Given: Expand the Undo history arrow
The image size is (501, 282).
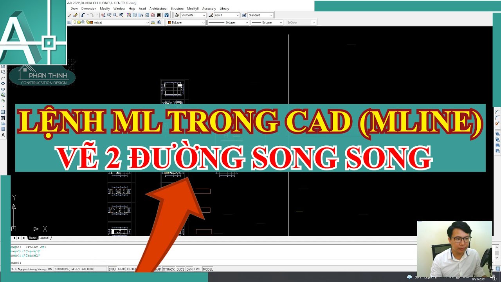Looking at the screenshot, I should point(88,15).
